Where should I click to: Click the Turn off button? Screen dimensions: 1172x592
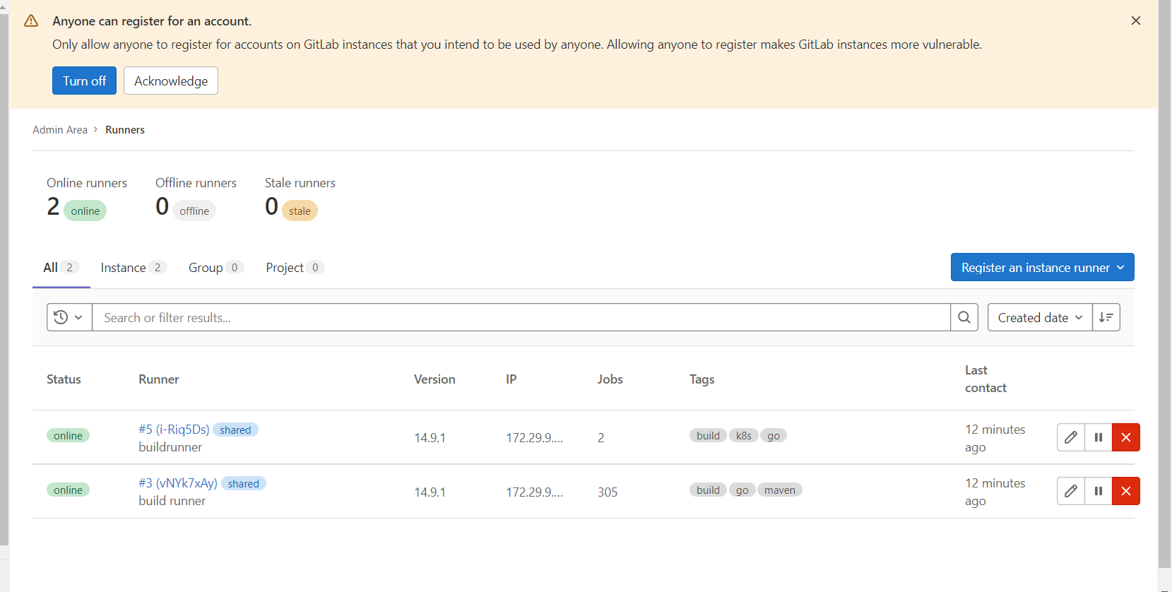coord(84,81)
